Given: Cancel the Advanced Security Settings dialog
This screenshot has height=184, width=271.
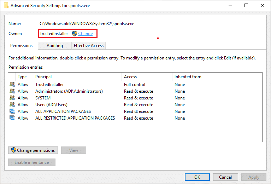Looking at the screenshot, I should click(225, 177).
